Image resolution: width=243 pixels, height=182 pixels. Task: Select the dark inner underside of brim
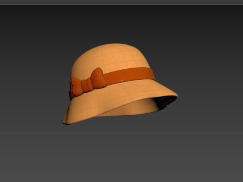[x=166, y=102]
